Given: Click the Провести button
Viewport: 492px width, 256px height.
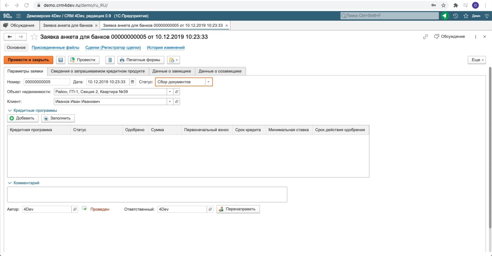Looking at the screenshot, I should coord(84,60).
